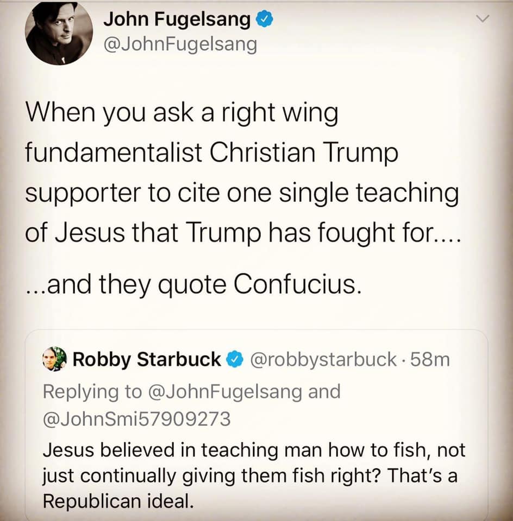Click John Fugelsang's blue verified badge
This screenshot has width=513, height=521.
pyautogui.click(x=265, y=20)
